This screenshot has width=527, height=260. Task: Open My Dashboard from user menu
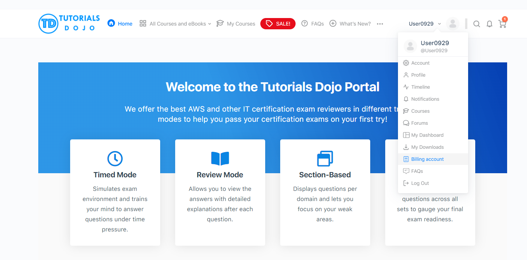pyautogui.click(x=427, y=135)
